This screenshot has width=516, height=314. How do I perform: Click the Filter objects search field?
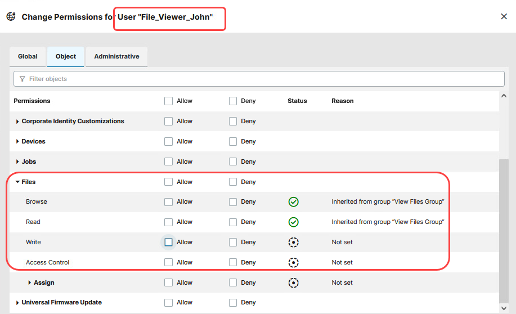[259, 79]
